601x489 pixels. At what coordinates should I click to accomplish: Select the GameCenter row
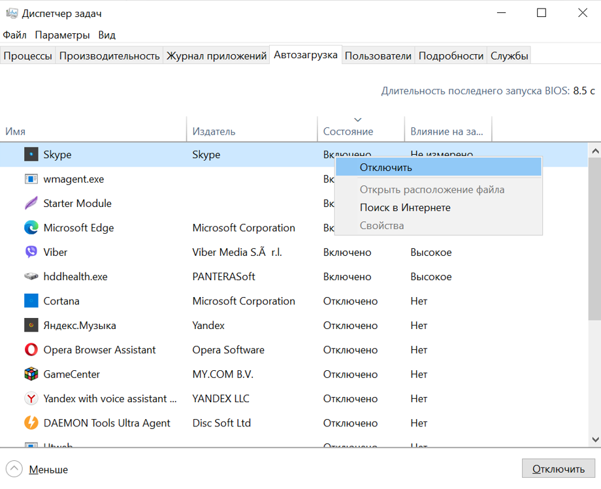293,374
